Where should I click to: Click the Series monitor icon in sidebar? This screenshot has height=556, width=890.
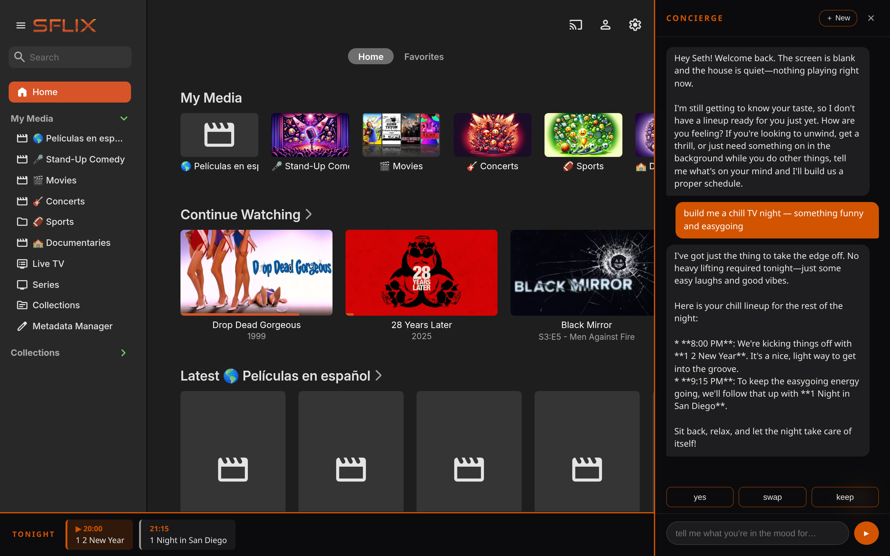pos(22,284)
